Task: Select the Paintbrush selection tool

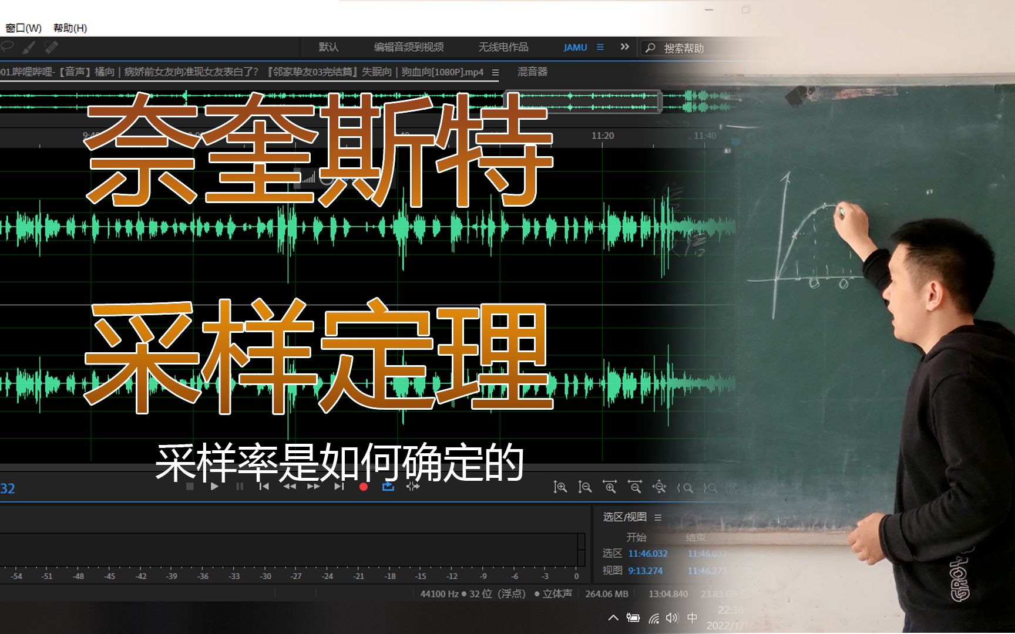Action: click(29, 47)
